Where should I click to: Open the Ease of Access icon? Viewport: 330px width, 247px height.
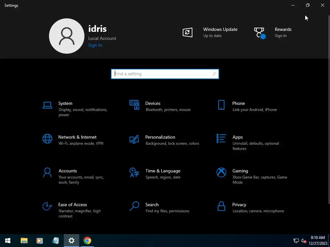point(47,206)
